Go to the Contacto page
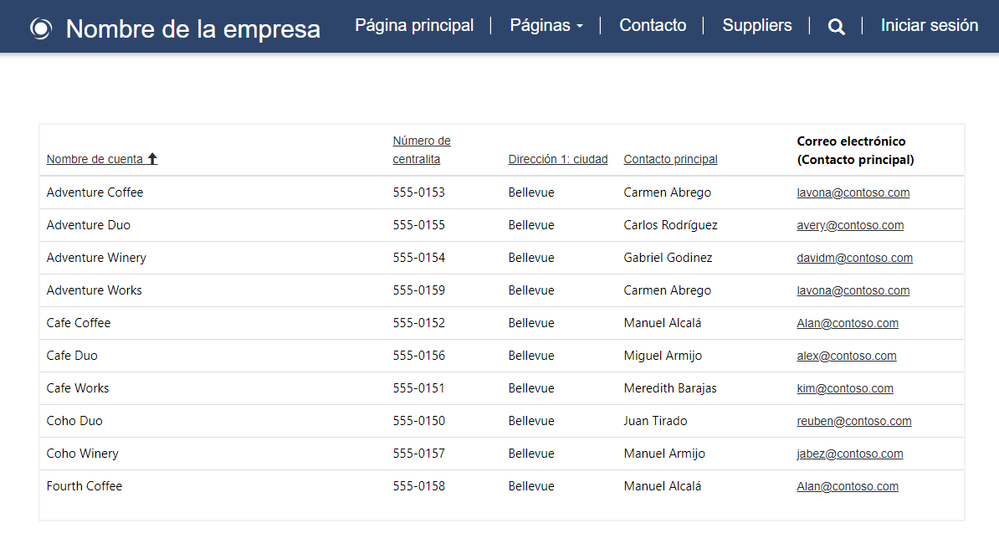This screenshot has width=999, height=559. pyautogui.click(x=653, y=25)
